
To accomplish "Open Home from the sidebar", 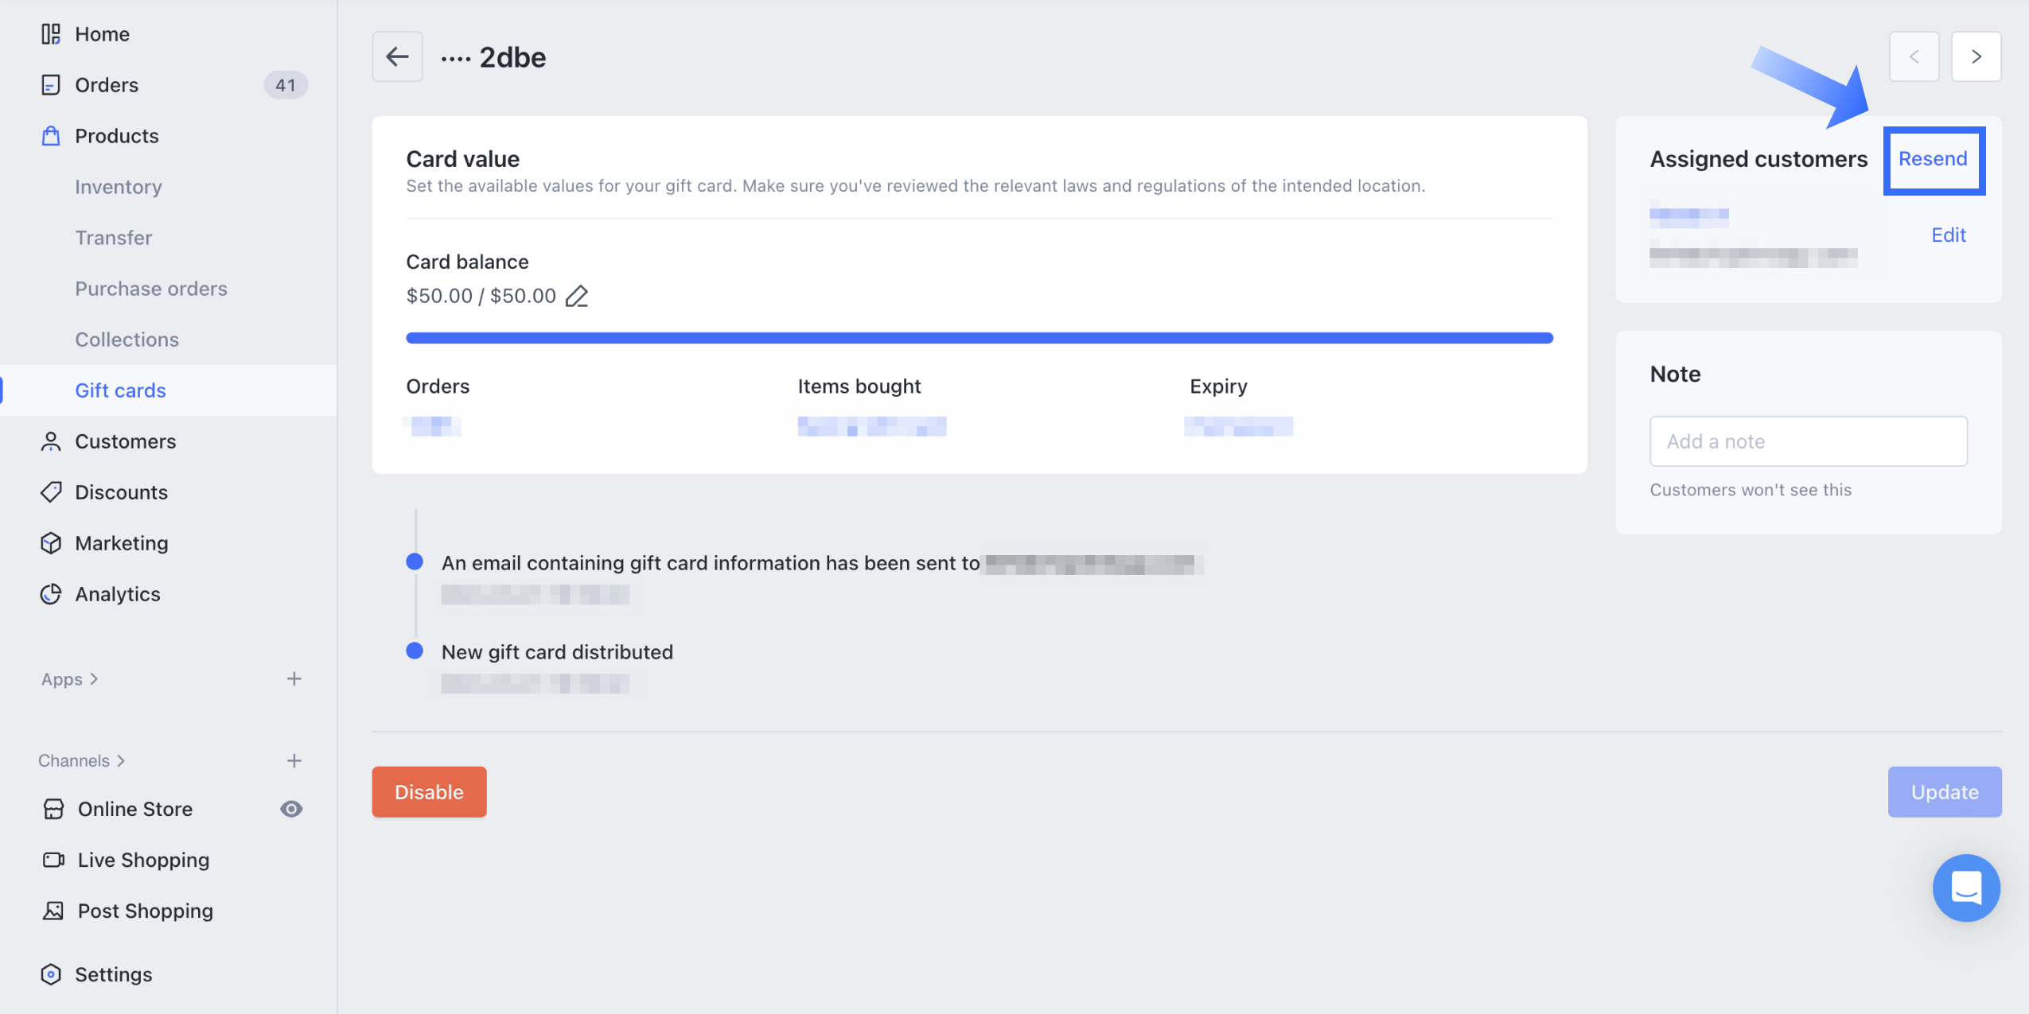I will pos(102,34).
